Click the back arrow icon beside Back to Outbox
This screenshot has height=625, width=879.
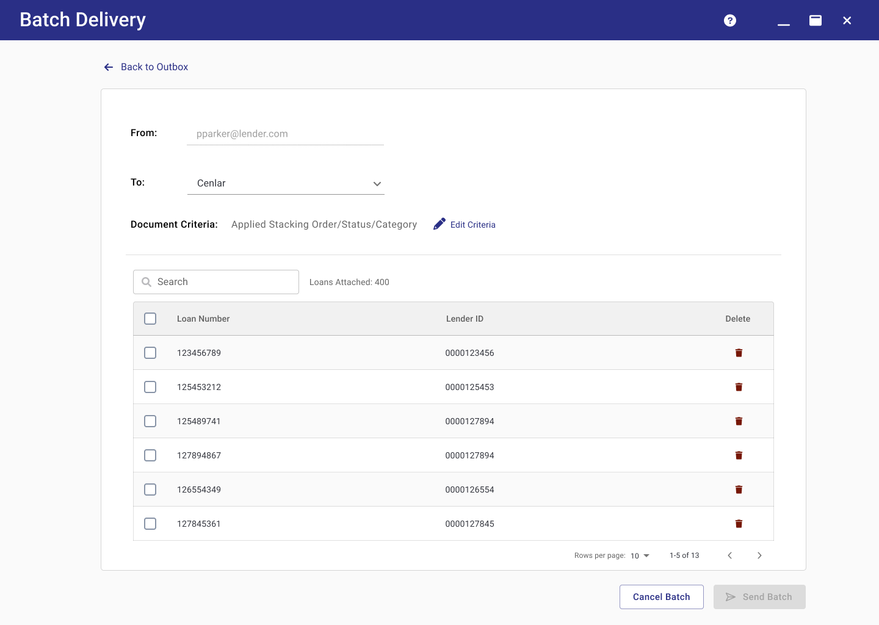pyautogui.click(x=109, y=67)
